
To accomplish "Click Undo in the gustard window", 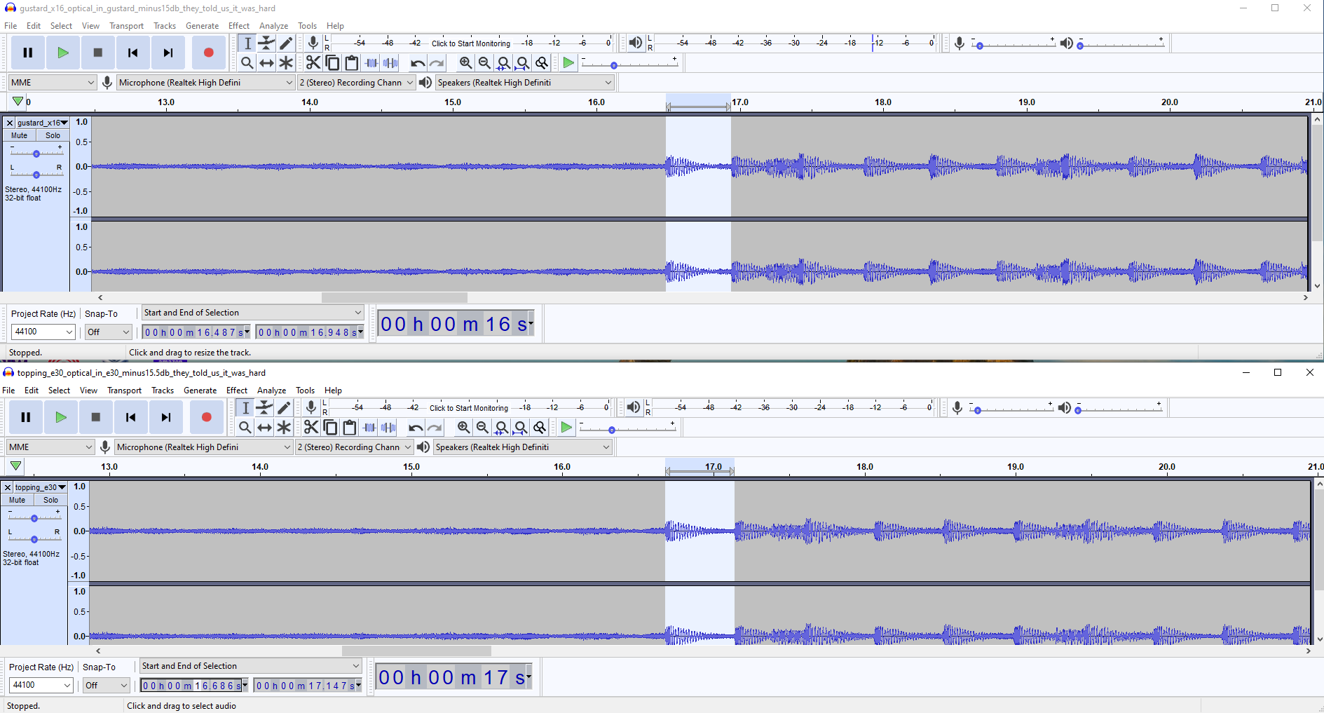I will coord(418,63).
